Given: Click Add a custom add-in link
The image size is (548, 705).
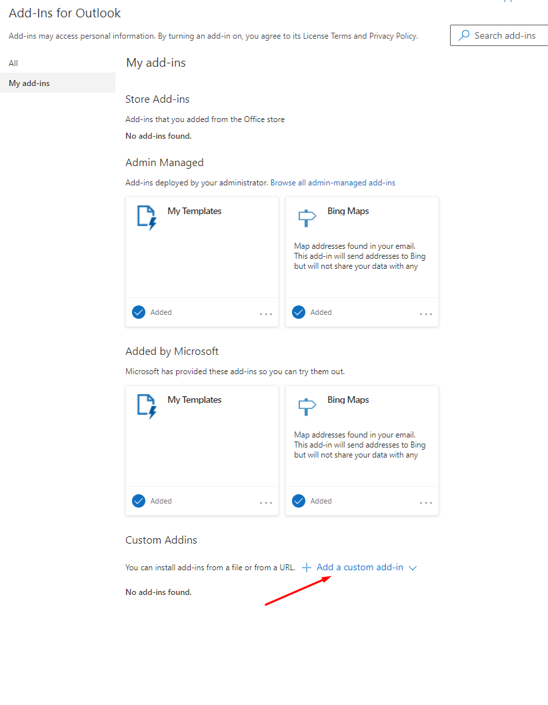Looking at the screenshot, I should (359, 568).
